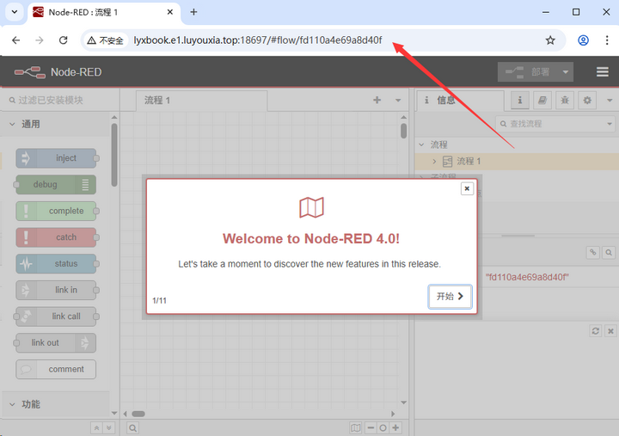The image size is (619, 436).
Task: Click the 不安全 site security indicator
Action: [106, 40]
